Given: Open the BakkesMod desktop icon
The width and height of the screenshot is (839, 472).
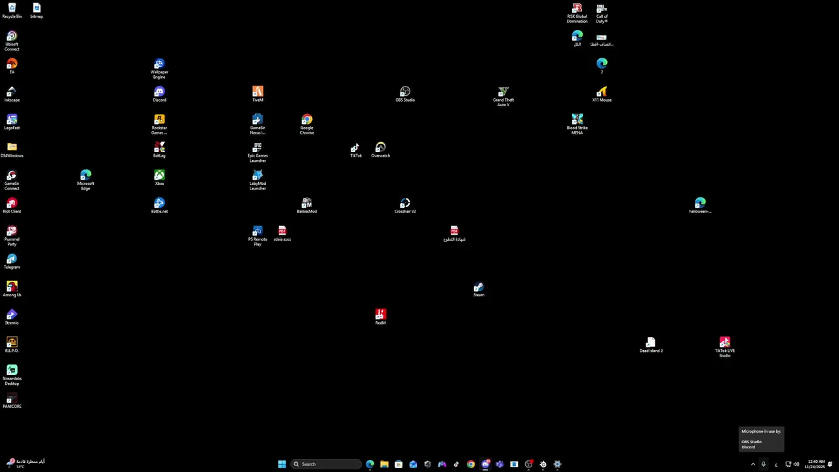Looking at the screenshot, I should (307, 206).
